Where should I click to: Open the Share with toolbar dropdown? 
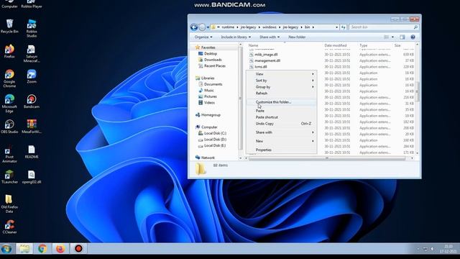click(x=270, y=37)
